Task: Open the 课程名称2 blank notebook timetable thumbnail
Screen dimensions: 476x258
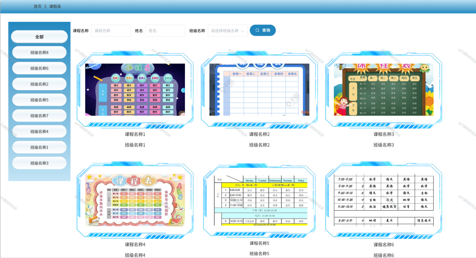Action: click(x=259, y=90)
